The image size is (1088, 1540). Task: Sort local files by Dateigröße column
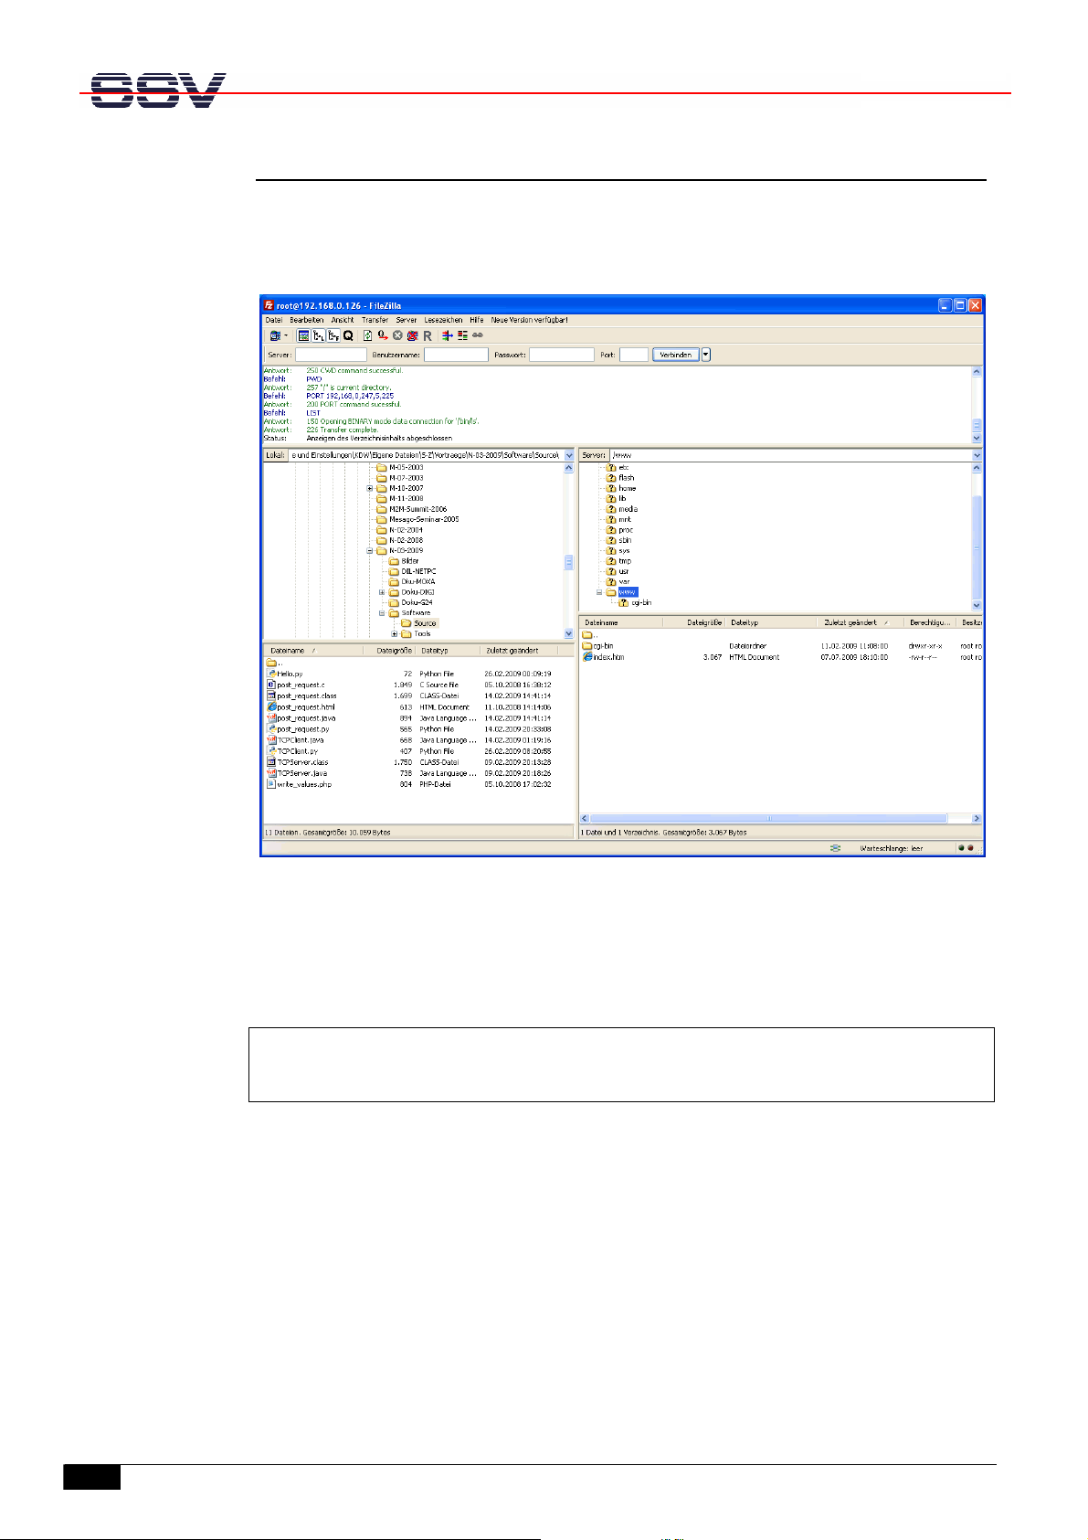(393, 651)
